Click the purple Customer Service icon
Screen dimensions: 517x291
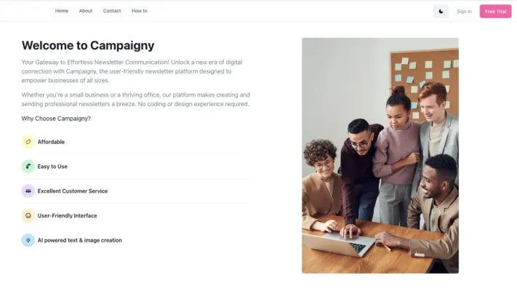(x=28, y=191)
